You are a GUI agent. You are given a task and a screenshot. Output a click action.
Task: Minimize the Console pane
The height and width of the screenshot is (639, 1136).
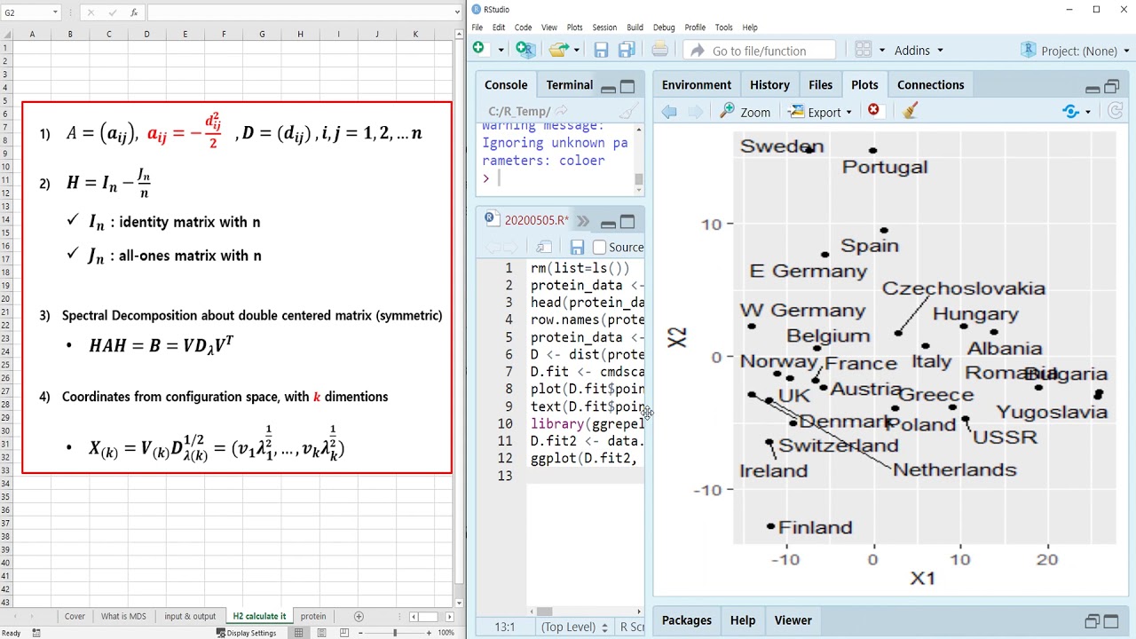click(608, 88)
